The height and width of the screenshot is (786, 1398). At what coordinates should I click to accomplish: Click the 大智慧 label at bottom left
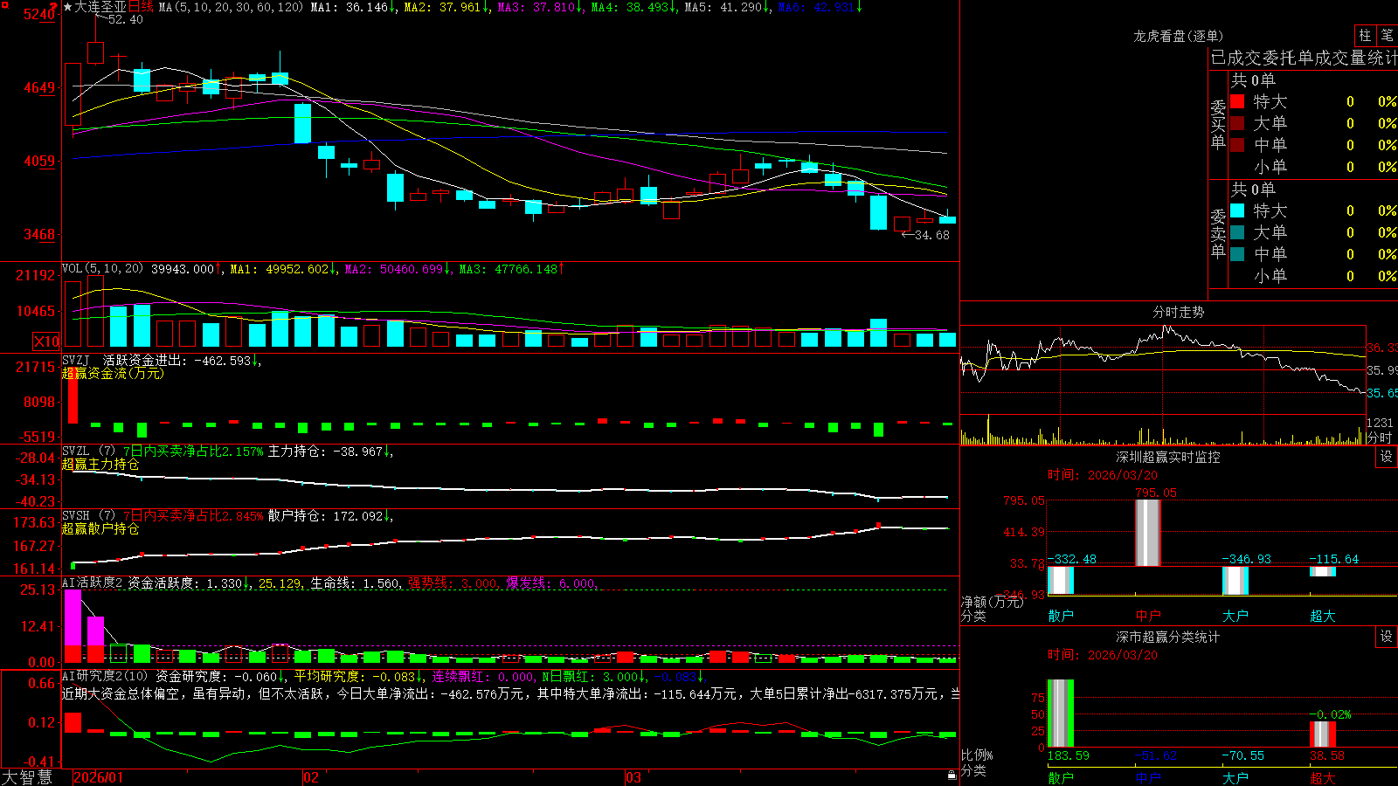click(27, 777)
